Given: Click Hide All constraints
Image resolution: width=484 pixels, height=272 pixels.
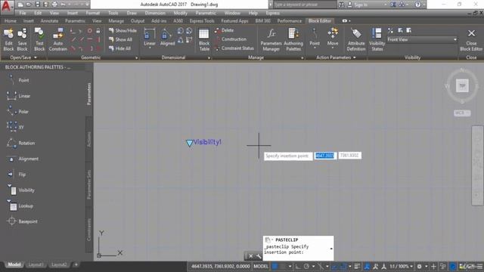Looking at the screenshot, I should (119, 48).
